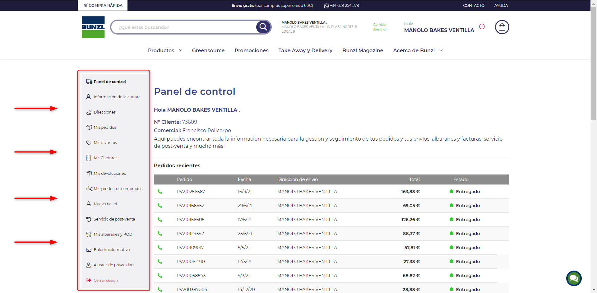
Task: Click the Nuevo ticket icon
Action: point(89,204)
